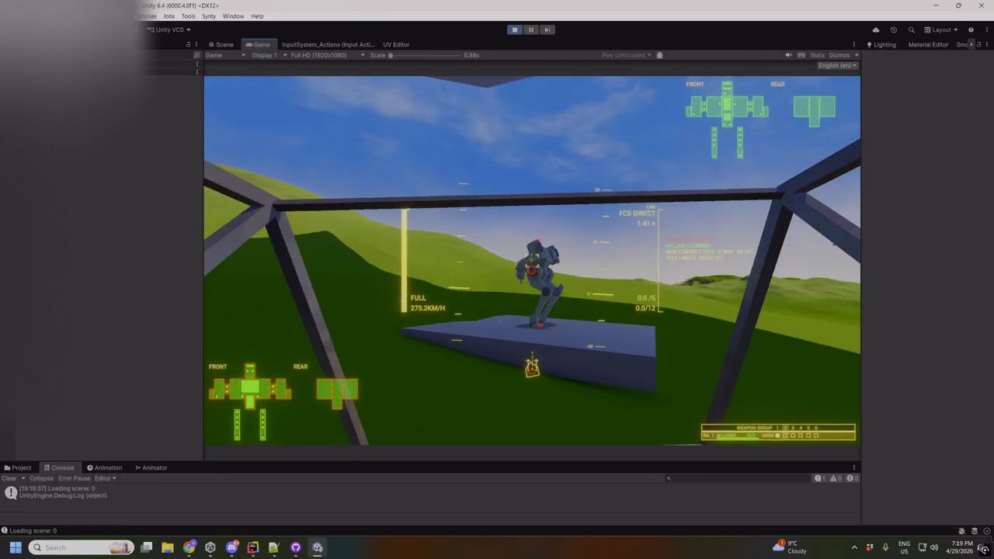Click the Unity search magnifier icon
994x559 pixels.
pos(911,30)
